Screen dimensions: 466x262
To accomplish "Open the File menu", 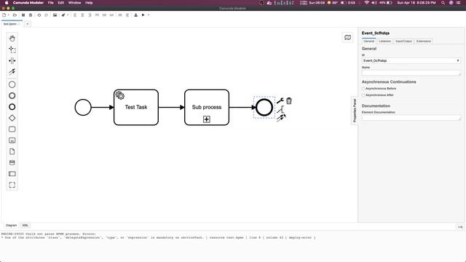I will pyautogui.click(x=51, y=3).
